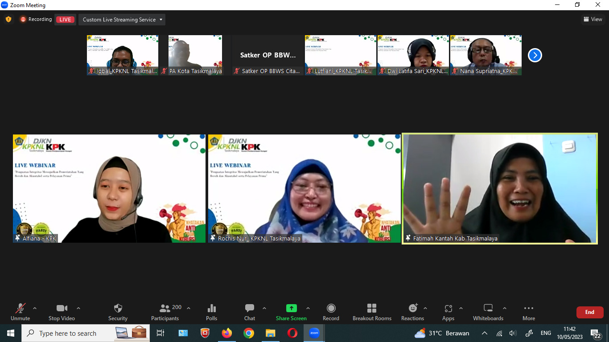Expand audio settings arrow beside Unmute
The image size is (609, 342).
pyautogui.click(x=35, y=308)
